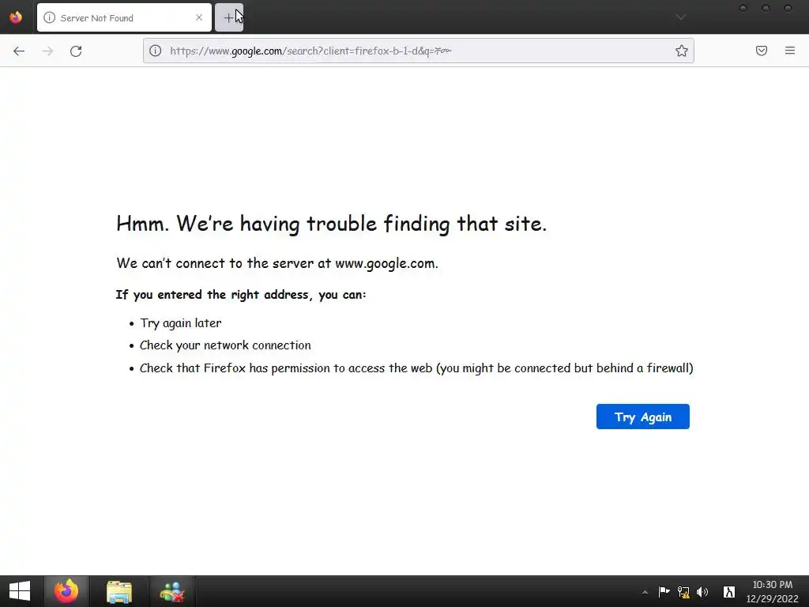The image size is (809, 607).
Task: Open a new tab with plus button
Action: (x=228, y=17)
